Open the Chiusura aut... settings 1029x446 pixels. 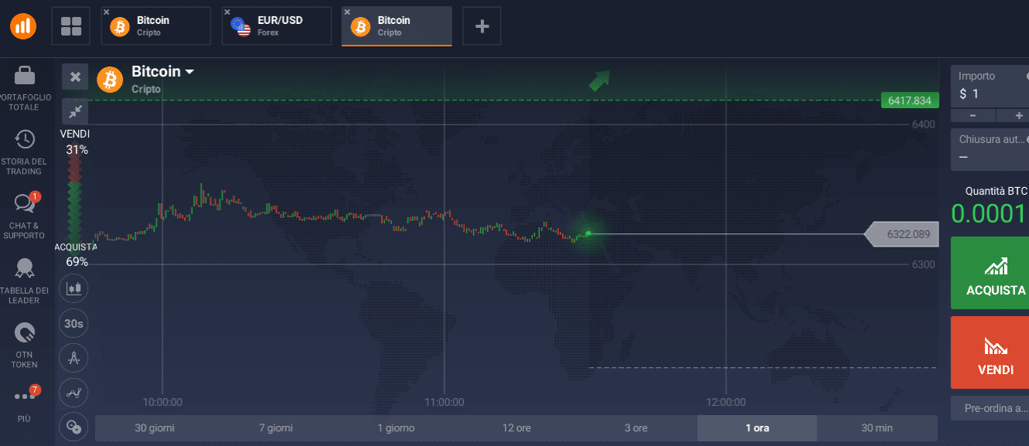click(990, 149)
